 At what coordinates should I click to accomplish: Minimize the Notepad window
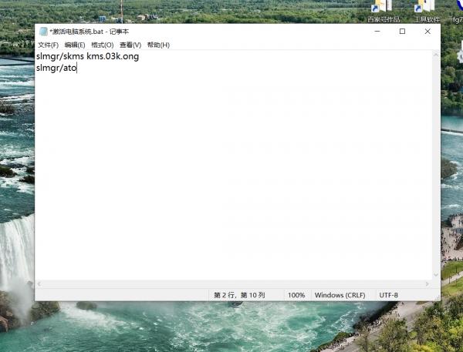pyautogui.click(x=377, y=32)
